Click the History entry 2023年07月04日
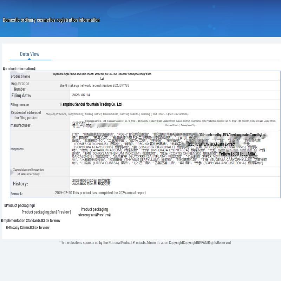281x281 pixels. point(91,184)
